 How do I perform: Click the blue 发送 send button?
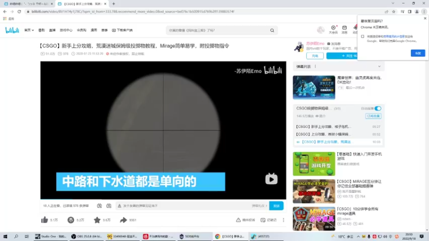[276, 206]
